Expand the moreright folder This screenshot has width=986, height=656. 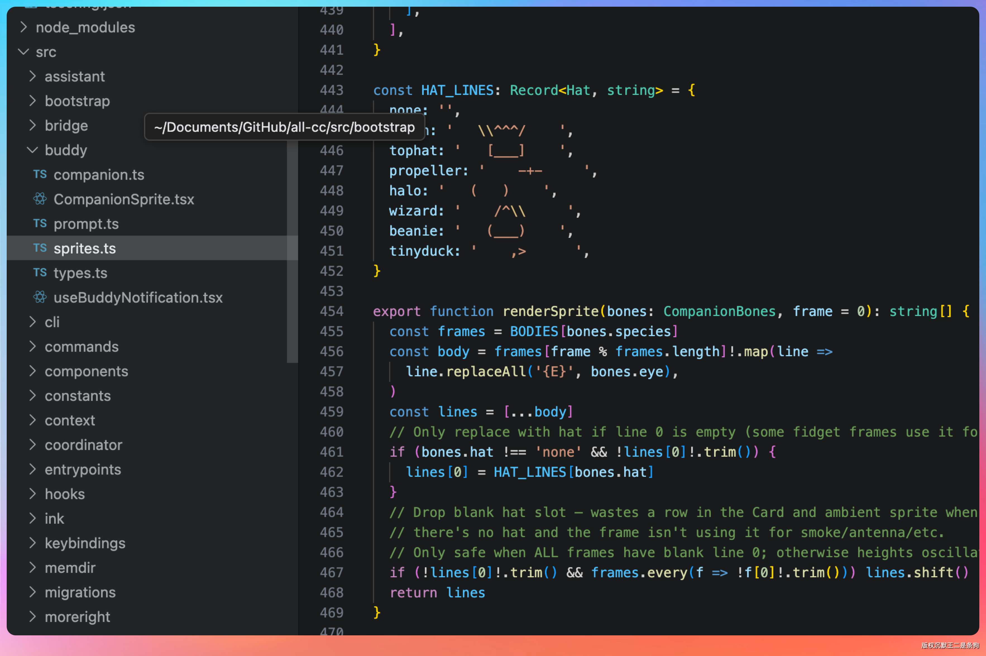pyautogui.click(x=77, y=617)
